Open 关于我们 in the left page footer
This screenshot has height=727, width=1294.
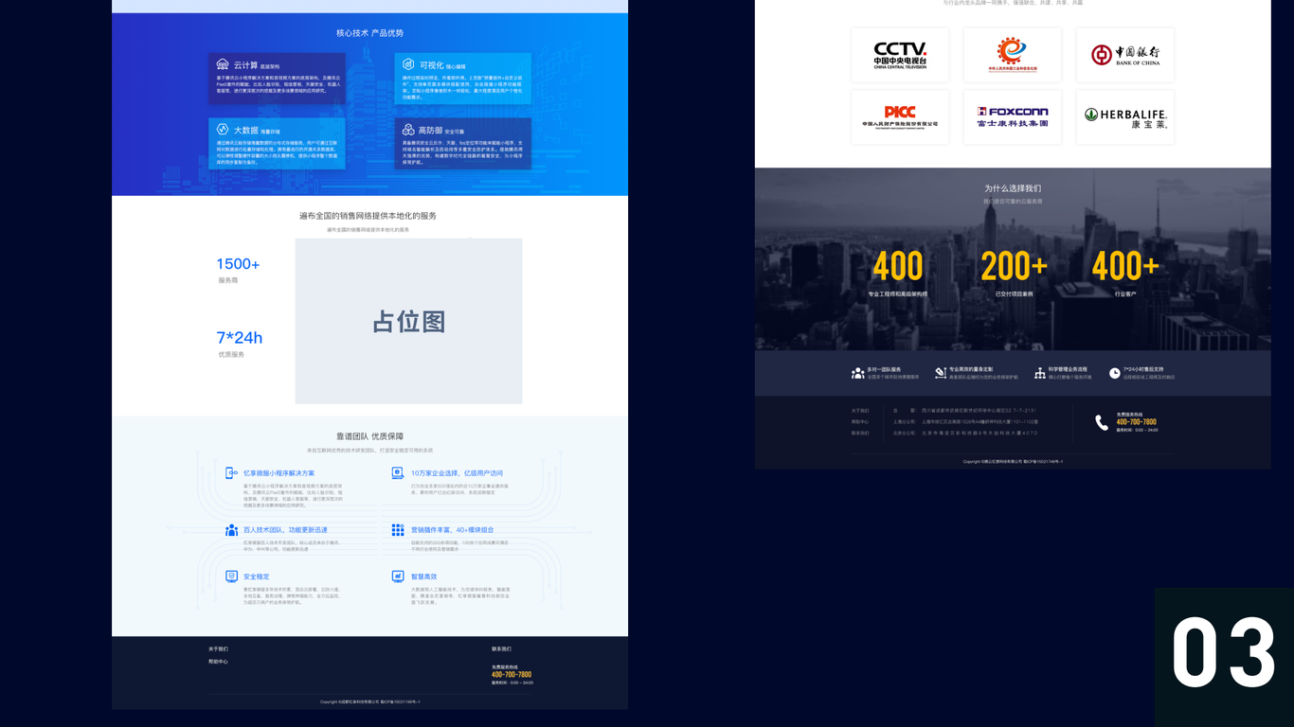218,649
